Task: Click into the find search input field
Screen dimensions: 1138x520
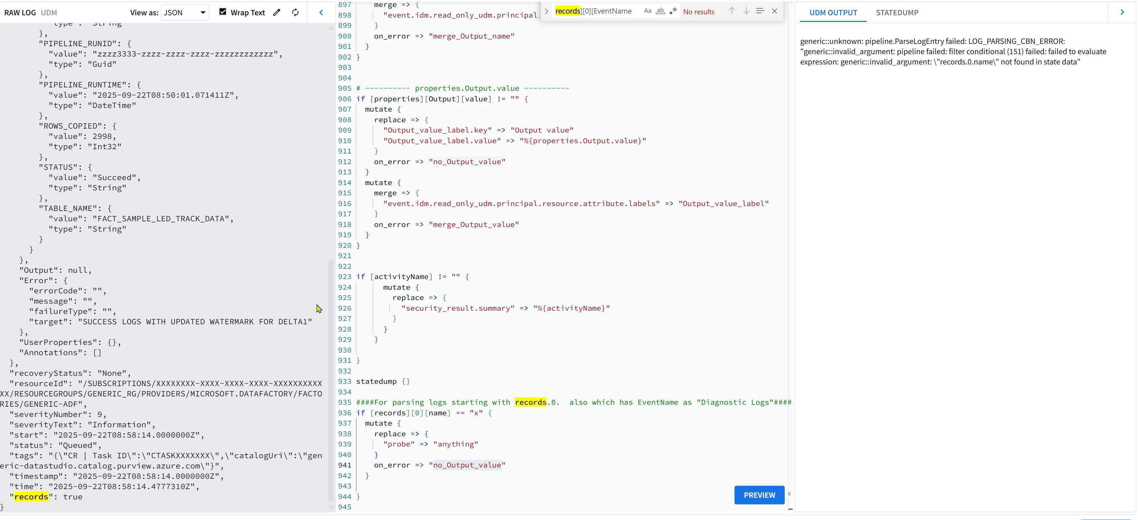Action: pyautogui.click(x=596, y=11)
